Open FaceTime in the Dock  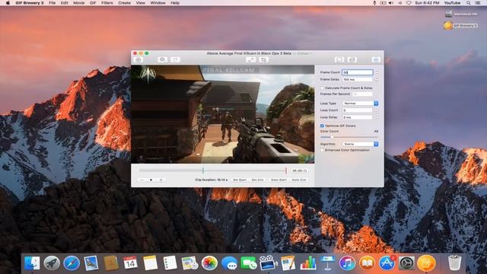(x=249, y=263)
